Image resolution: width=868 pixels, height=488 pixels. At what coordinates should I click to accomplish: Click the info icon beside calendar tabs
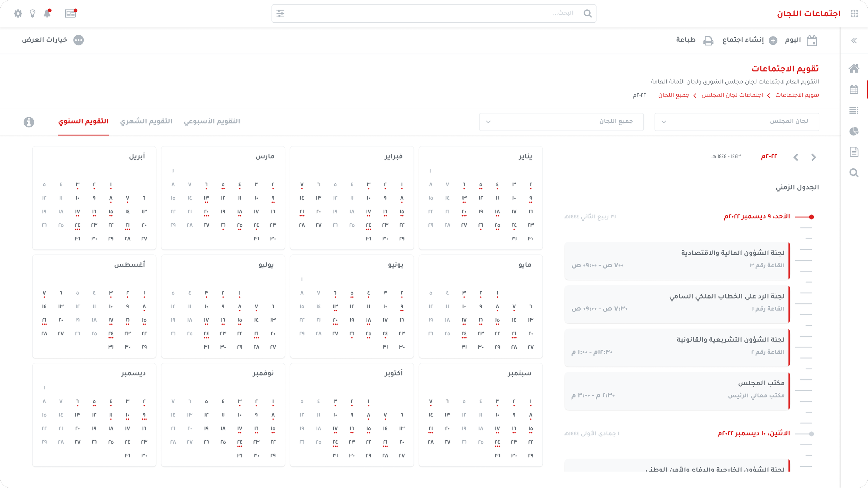[x=29, y=122]
